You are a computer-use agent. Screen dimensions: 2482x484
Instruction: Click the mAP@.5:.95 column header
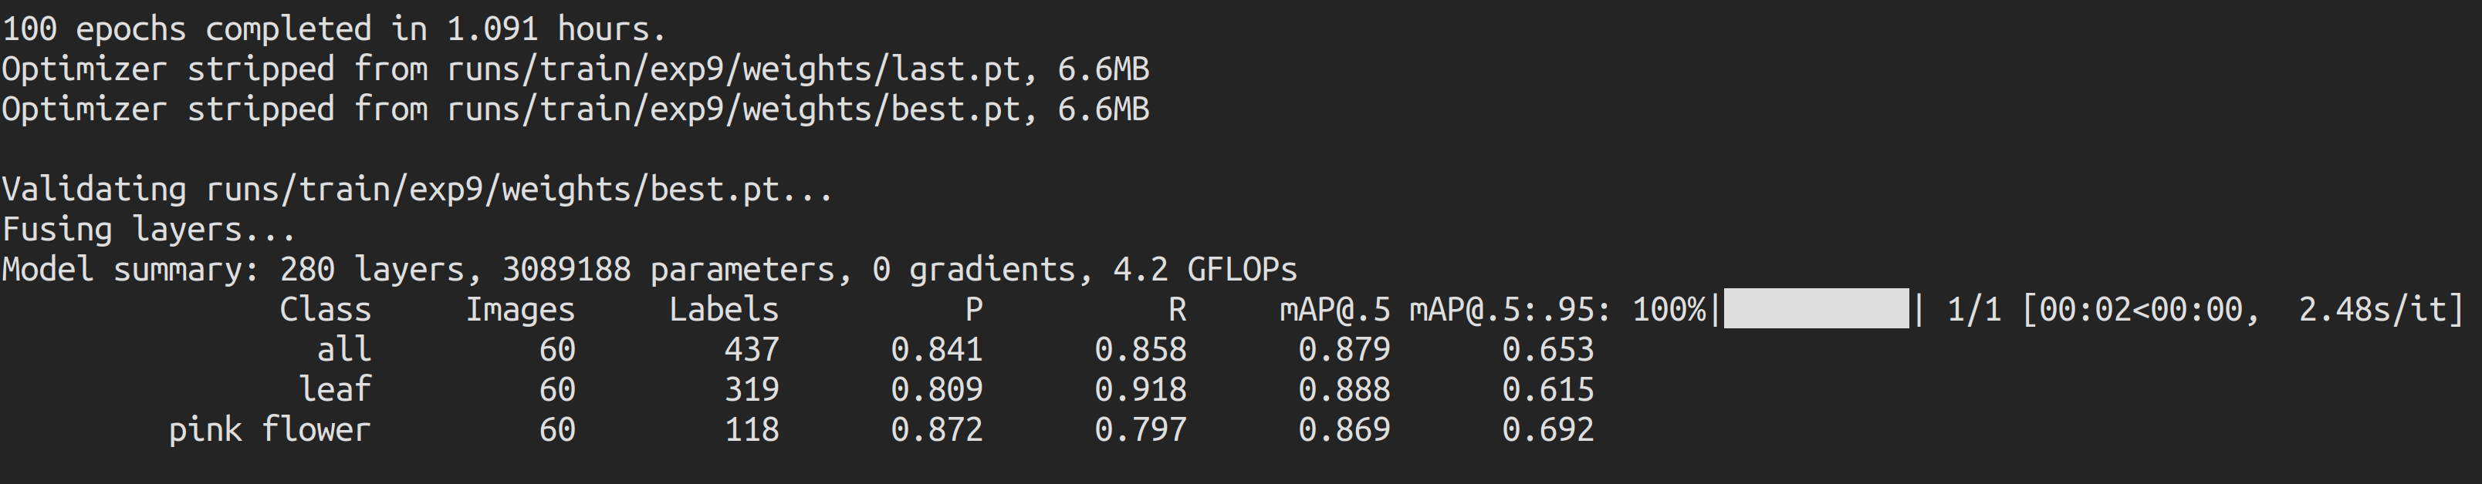(1510, 310)
